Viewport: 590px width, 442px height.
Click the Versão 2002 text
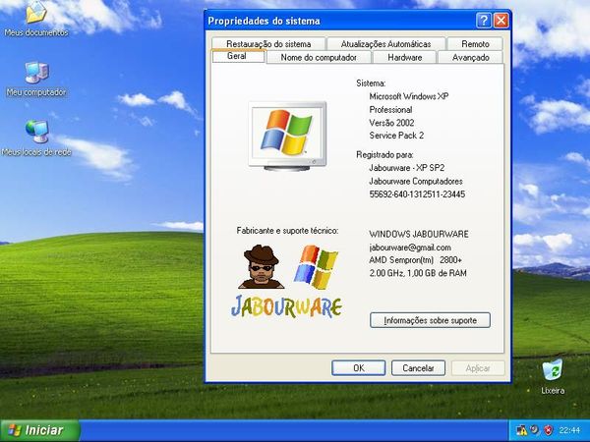(391, 123)
